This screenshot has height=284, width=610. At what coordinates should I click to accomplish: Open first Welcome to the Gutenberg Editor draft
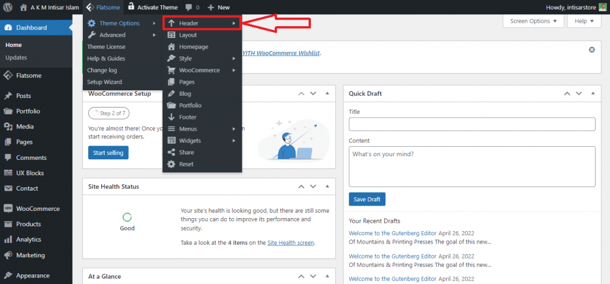(x=393, y=233)
